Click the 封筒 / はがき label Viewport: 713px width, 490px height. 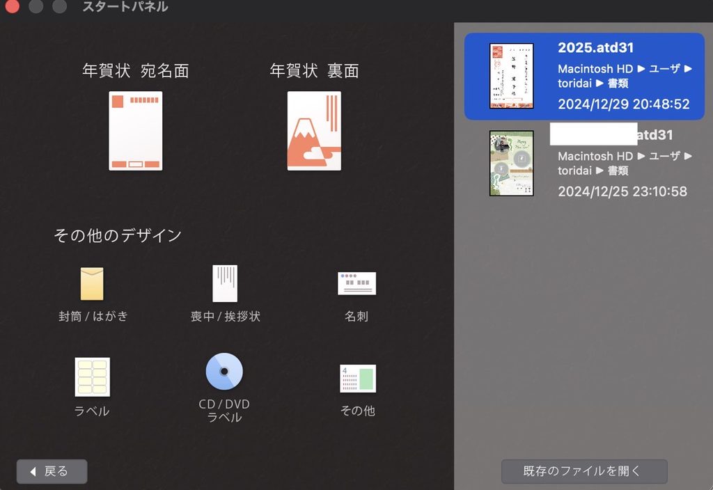93,317
